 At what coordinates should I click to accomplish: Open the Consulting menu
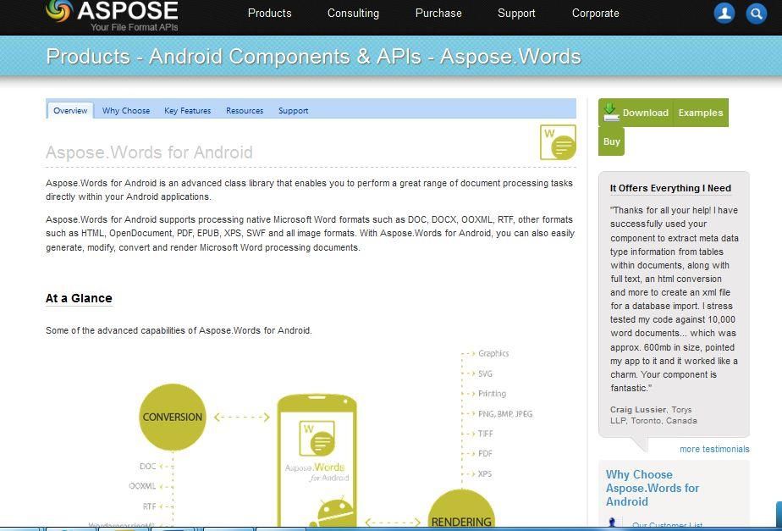pos(353,14)
